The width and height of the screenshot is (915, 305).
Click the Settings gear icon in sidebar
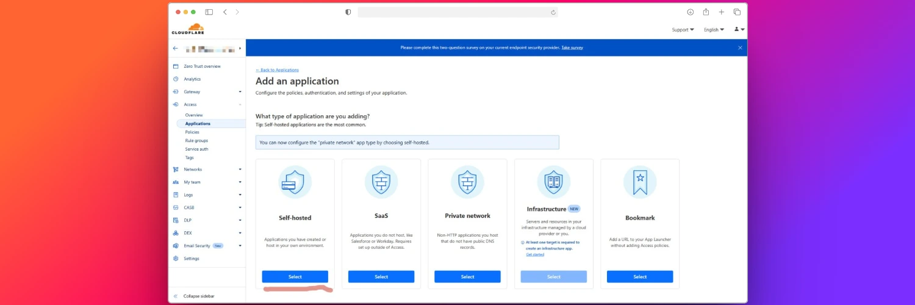[x=176, y=259]
